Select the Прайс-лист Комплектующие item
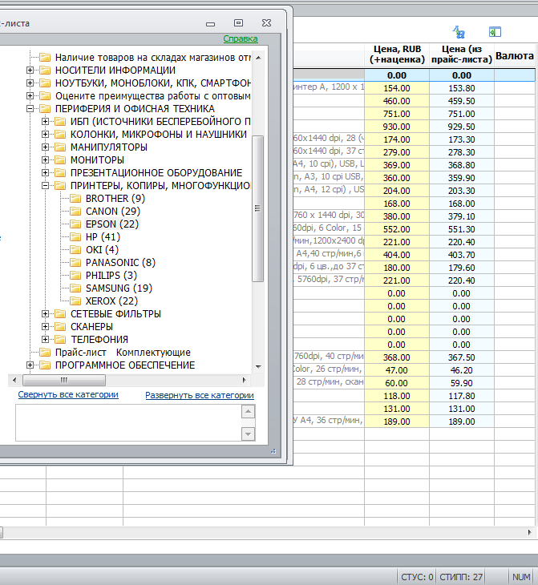 point(123,352)
